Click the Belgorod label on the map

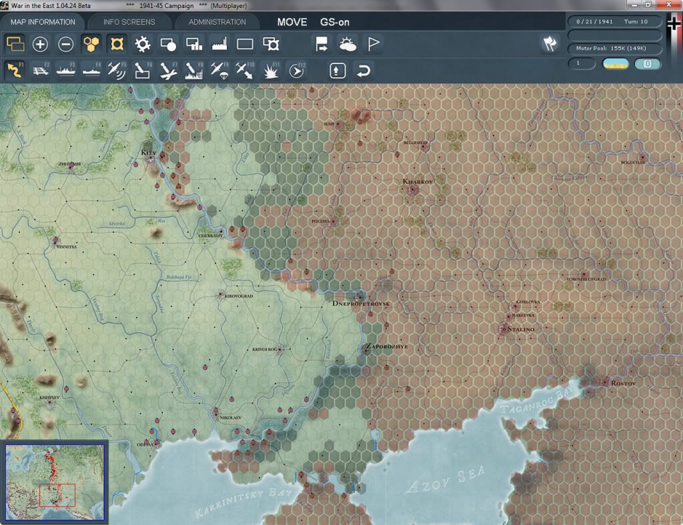(415, 143)
